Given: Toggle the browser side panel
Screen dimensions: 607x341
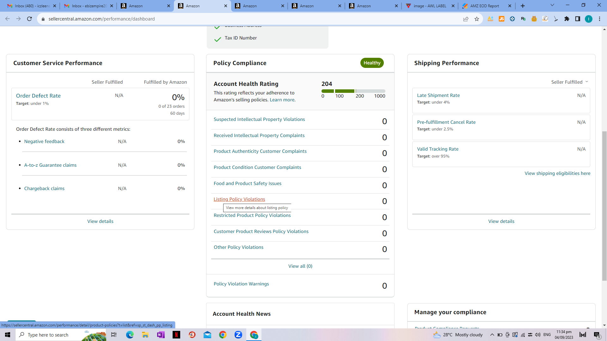Looking at the screenshot, I should (578, 19).
